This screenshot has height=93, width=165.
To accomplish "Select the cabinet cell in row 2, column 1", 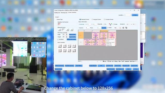I will click(88, 42).
